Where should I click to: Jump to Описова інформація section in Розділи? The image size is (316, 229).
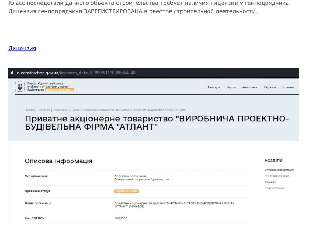coord(279,170)
